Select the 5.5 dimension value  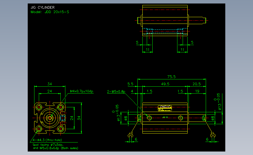pyautogui.click(x=130, y=84)
